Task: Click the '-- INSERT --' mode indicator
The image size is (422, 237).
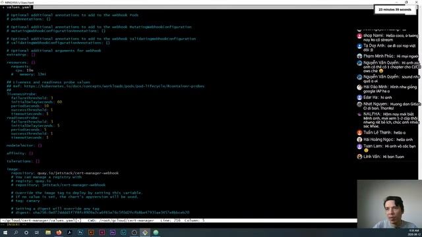Action: pos(13,224)
